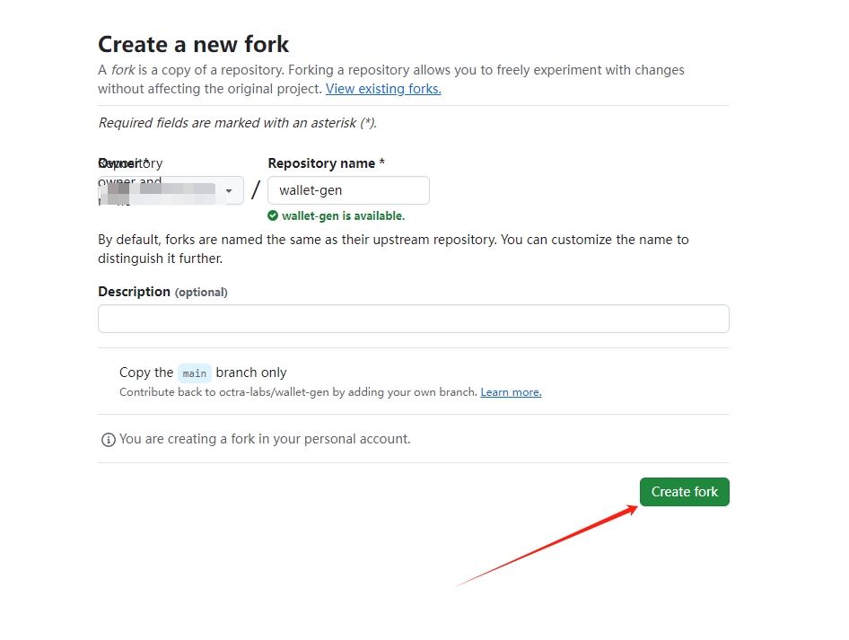Image resolution: width=849 pixels, height=640 pixels.
Task: Click the Description (optional) label
Action: click(163, 292)
